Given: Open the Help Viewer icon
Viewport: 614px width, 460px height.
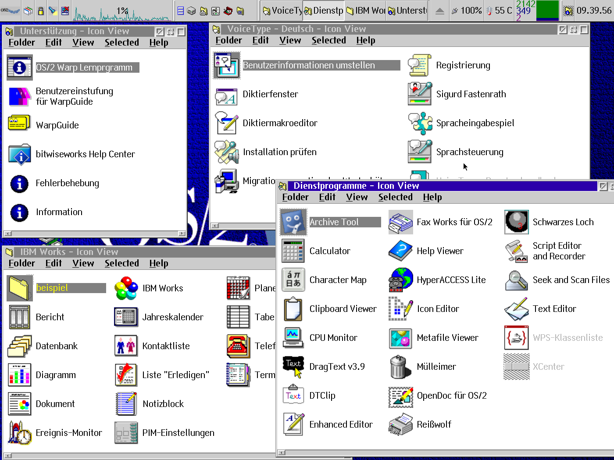Looking at the screenshot, I should 401,251.
